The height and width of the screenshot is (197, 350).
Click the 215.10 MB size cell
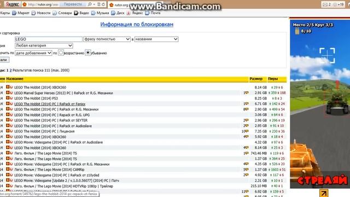coord(259,186)
